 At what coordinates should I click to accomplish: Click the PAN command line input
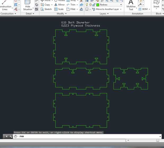[87, 136]
